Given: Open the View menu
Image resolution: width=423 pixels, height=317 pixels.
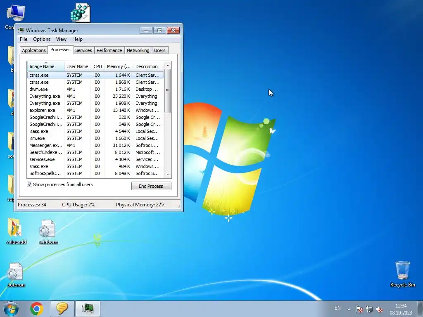Looking at the screenshot, I should pyautogui.click(x=61, y=39).
